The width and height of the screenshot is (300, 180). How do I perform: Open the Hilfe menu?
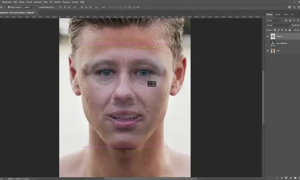point(82,2)
